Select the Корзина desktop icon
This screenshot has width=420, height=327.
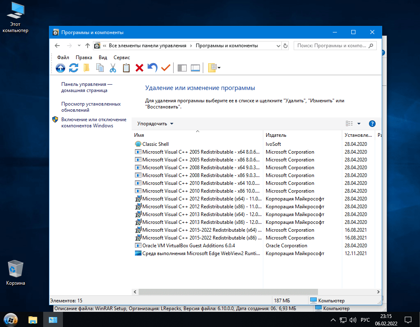[x=16, y=273]
